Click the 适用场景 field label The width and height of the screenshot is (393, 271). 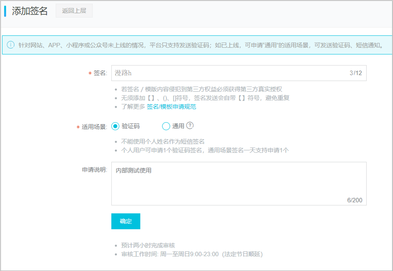click(x=94, y=127)
